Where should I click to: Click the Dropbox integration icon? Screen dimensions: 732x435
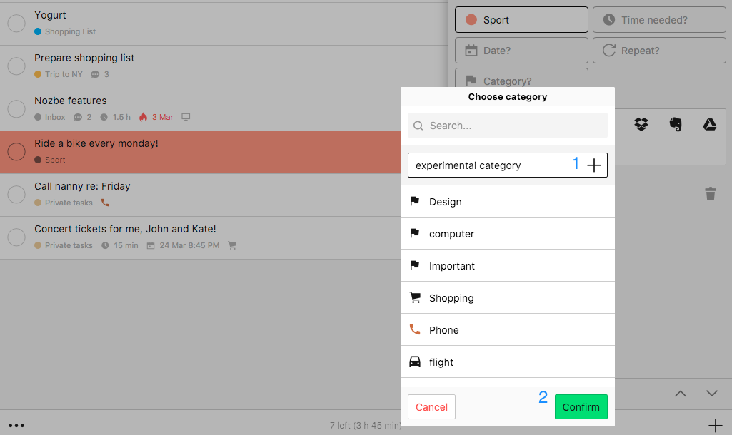641,124
